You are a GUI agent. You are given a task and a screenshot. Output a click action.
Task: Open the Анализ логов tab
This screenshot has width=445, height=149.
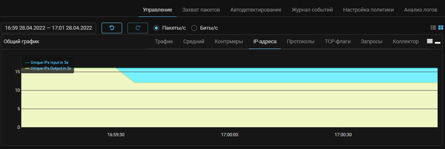pyautogui.click(x=421, y=9)
